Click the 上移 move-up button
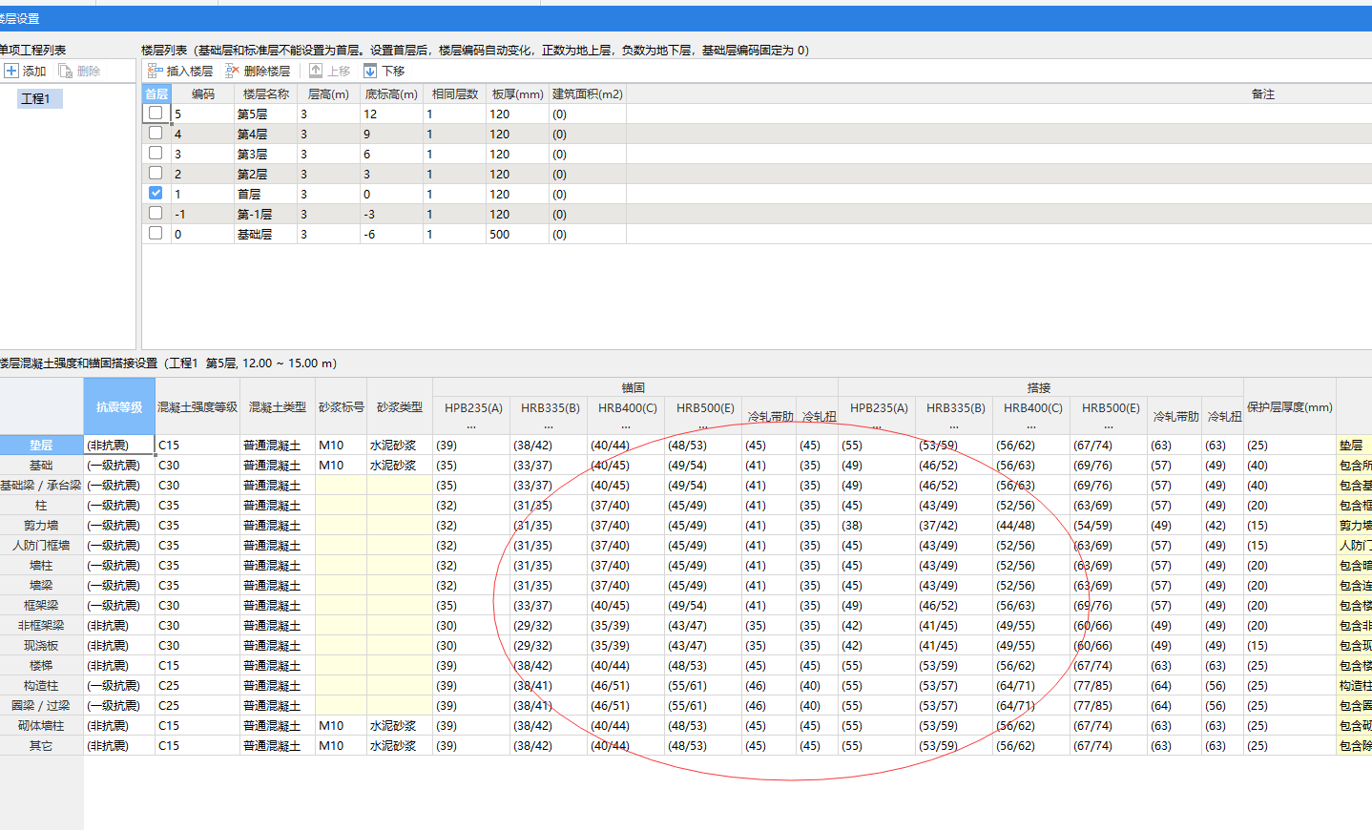 click(330, 72)
